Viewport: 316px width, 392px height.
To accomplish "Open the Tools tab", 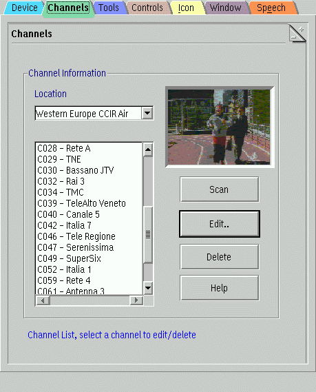I will click(x=109, y=8).
